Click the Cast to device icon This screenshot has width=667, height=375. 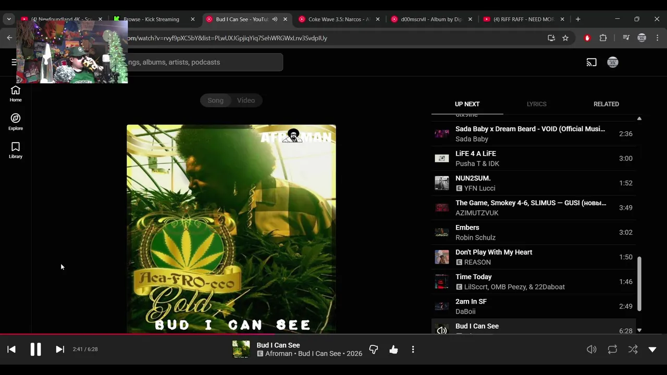[x=591, y=63]
